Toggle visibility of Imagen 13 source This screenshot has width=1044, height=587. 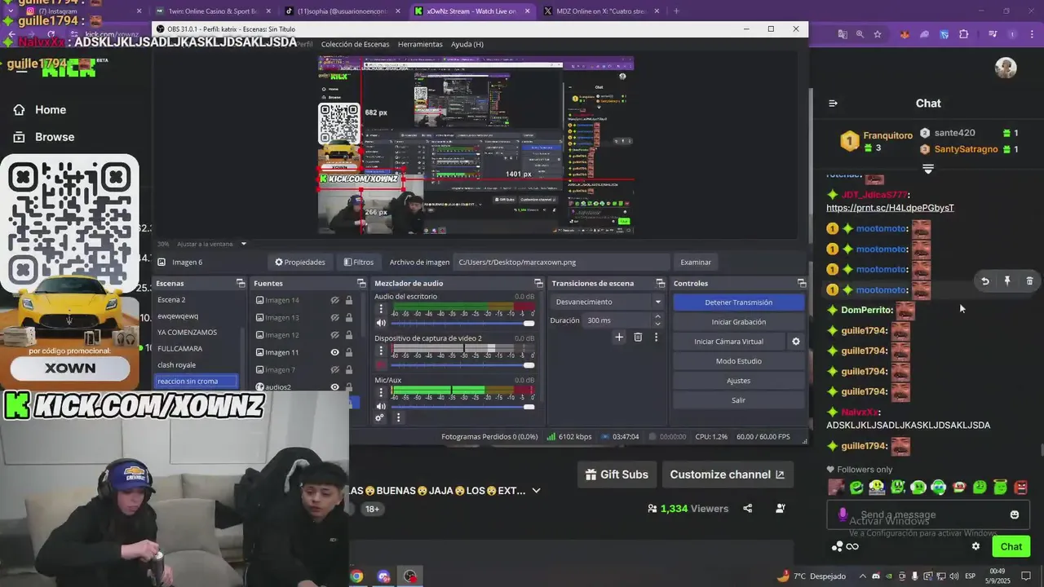pos(334,317)
